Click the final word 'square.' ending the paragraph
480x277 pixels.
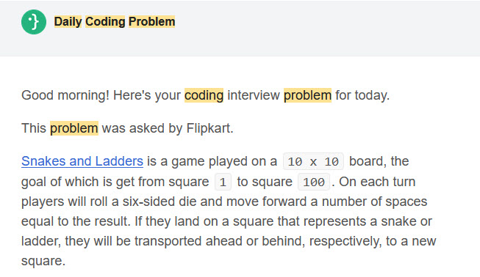click(43, 261)
